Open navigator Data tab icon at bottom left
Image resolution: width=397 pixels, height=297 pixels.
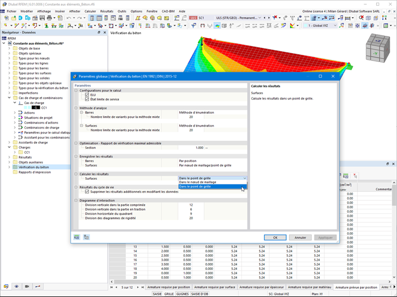click(6, 287)
